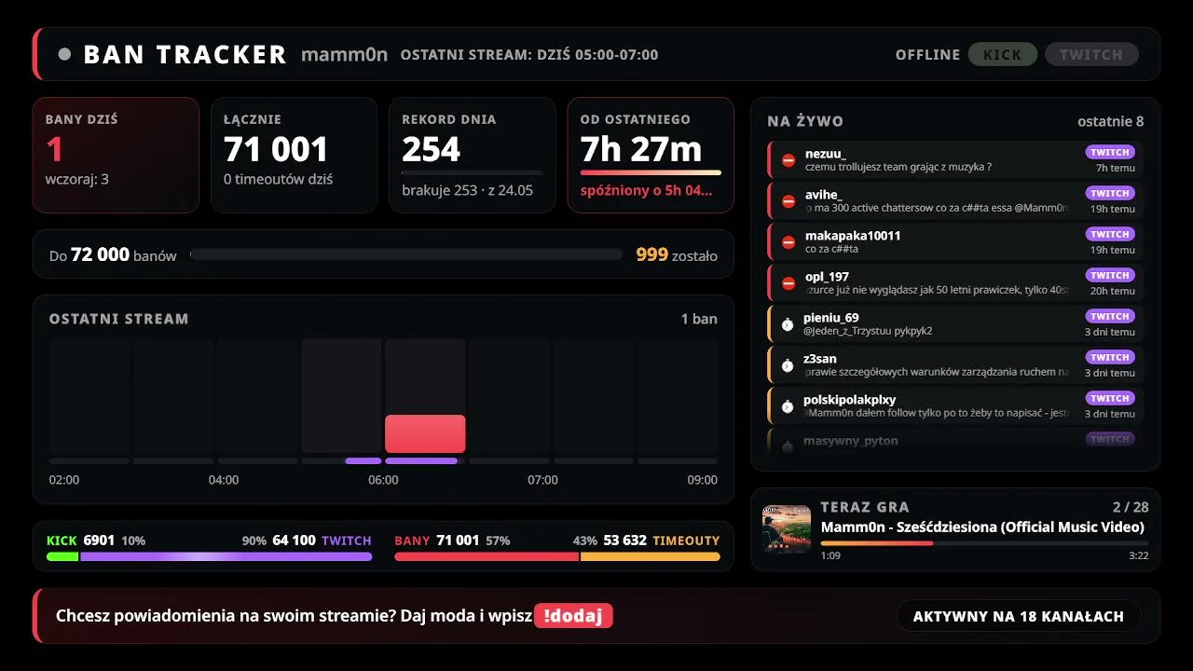Click the username nezuu_ in live feed
The width and height of the screenshot is (1193, 671).
[826, 154]
